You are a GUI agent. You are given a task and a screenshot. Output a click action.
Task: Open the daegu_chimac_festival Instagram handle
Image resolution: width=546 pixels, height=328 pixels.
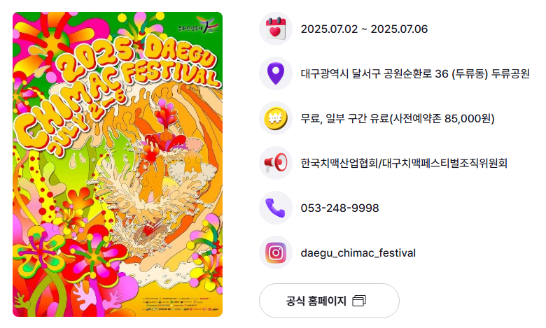358,253
